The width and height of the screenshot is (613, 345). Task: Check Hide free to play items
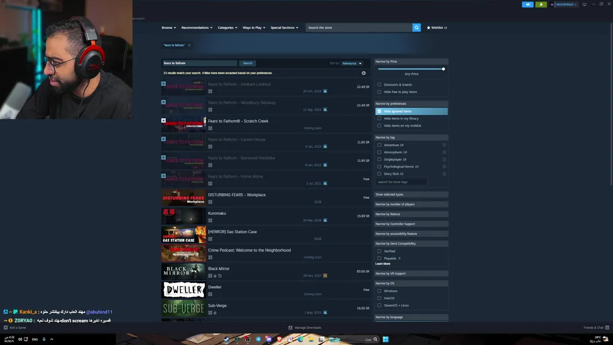point(379,92)
